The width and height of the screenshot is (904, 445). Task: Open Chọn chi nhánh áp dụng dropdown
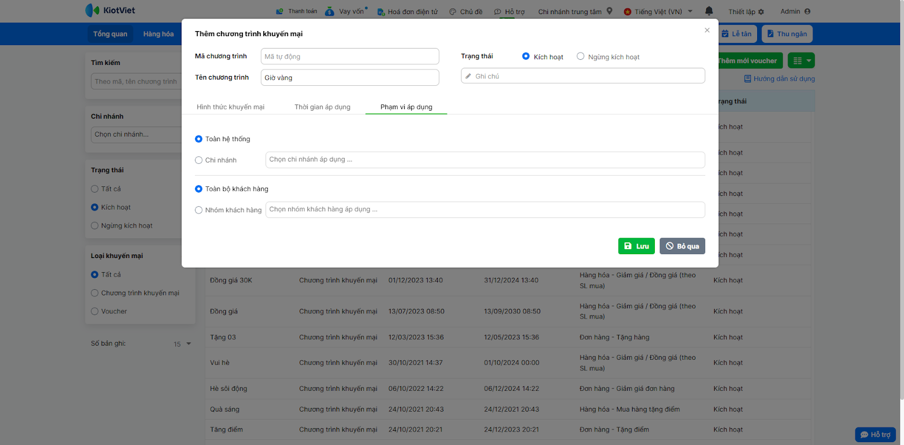tap(485, 160)
